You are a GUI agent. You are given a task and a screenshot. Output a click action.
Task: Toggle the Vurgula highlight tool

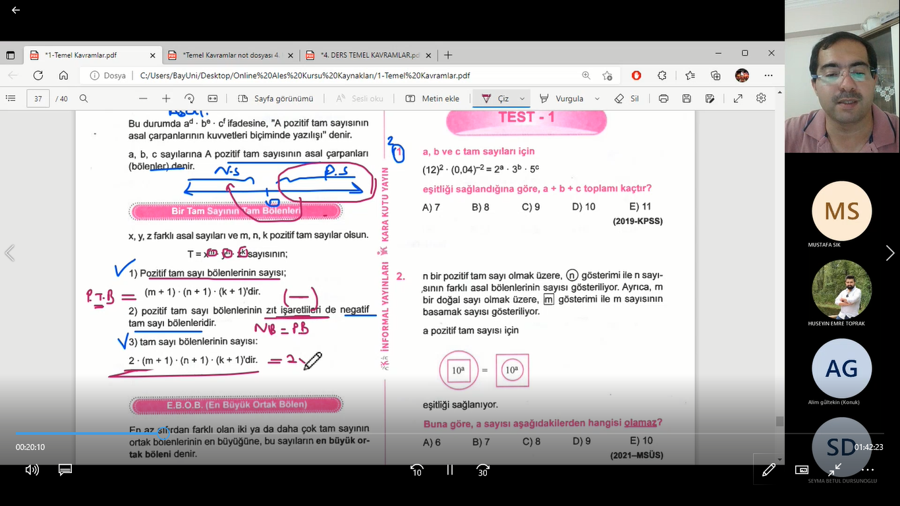point(562,98)
